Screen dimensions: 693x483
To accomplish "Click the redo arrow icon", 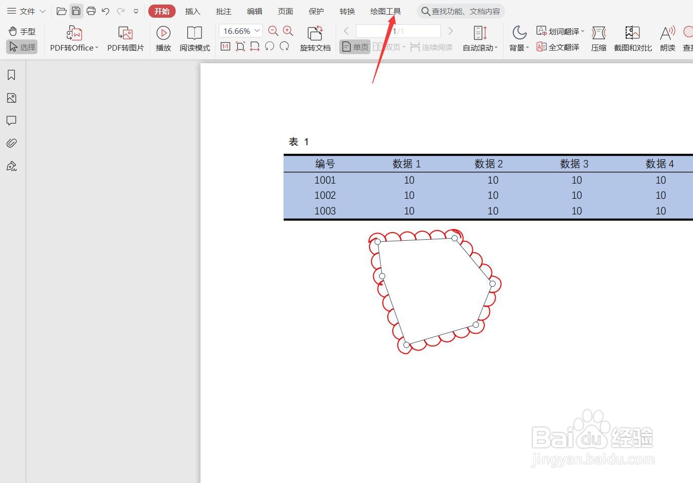I will pyautogui.click(x=120, y=11).
